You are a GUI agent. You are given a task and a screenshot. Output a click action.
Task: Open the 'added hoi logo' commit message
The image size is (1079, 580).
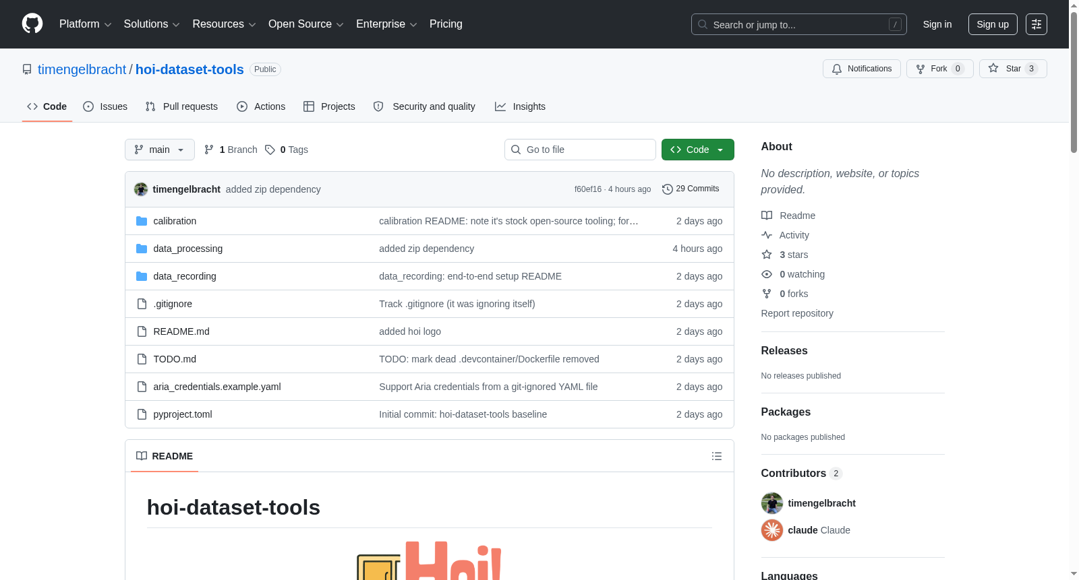tap(410, 331)
